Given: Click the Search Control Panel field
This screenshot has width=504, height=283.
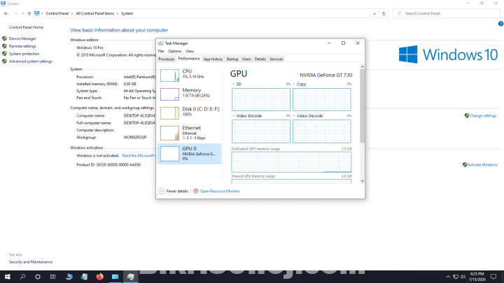Looking at the screenshot, I should pos(448,13).
